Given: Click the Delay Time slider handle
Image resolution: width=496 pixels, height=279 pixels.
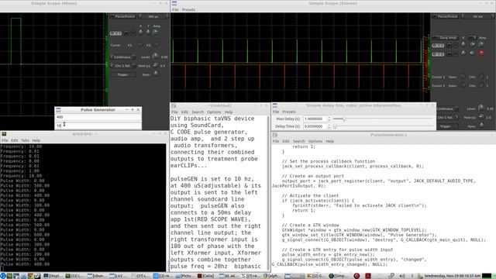Looking at the screenshot, I should (335, 126).
